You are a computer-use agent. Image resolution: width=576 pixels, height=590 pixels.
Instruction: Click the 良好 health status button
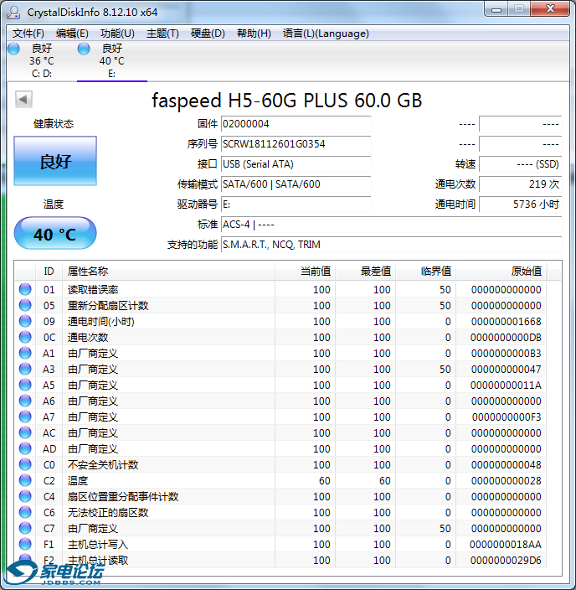click(x=55, y=161)
